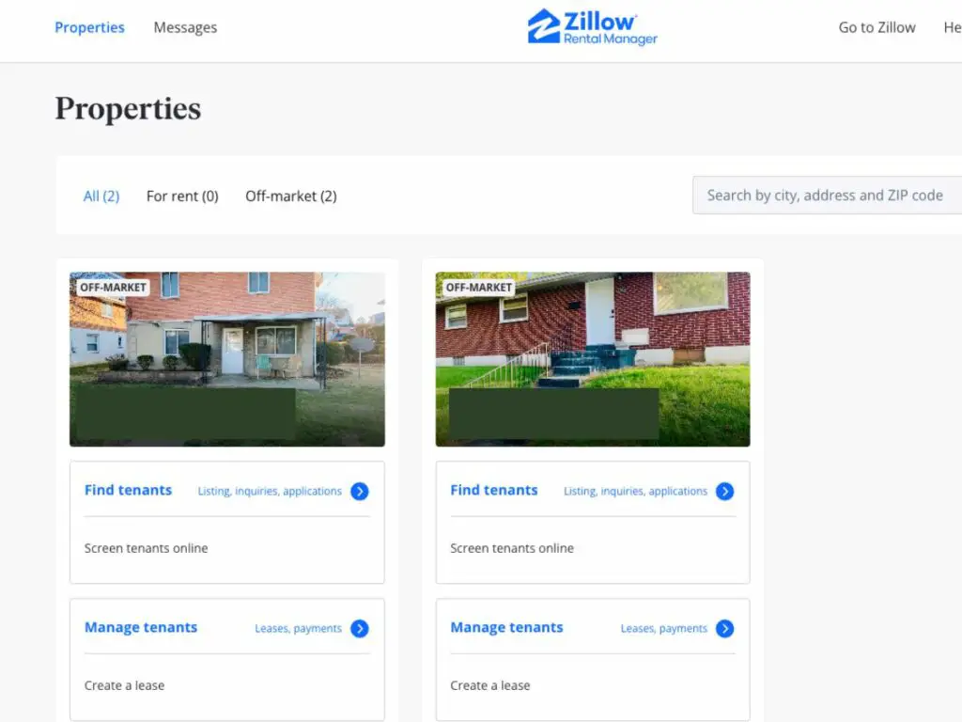Click Manage tenants on first property card
Image resolution: width=962 pixels, height=722 pixels.
(141, 627)
